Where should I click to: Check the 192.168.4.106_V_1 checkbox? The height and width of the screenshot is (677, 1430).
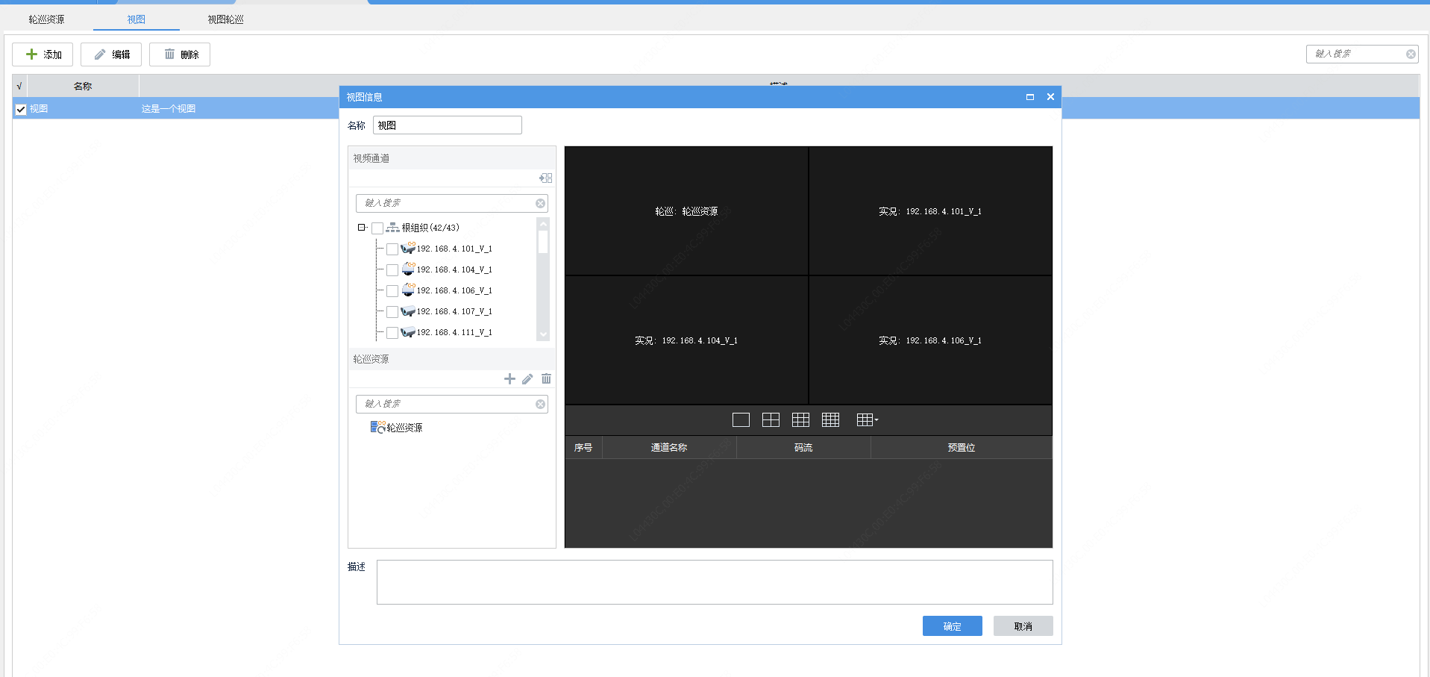(392, 291)
